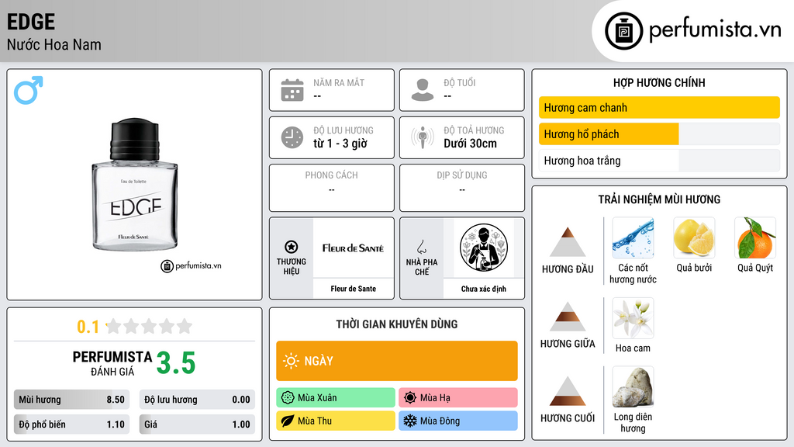Click the perfumista.vn site name text

715,30
